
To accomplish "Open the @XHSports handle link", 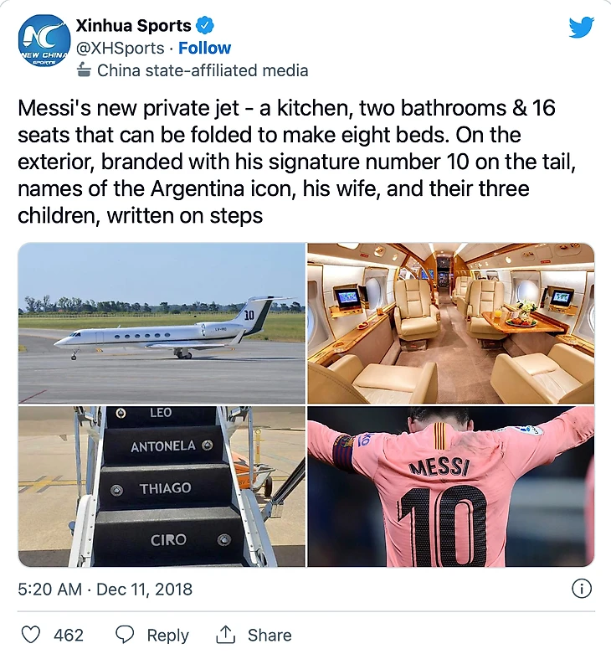I will click(120, 48).
